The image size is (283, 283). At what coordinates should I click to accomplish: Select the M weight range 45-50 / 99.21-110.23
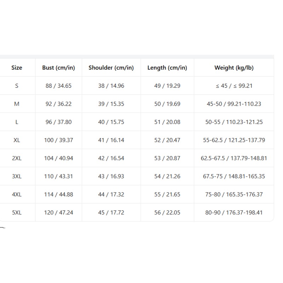click(234, 104)
